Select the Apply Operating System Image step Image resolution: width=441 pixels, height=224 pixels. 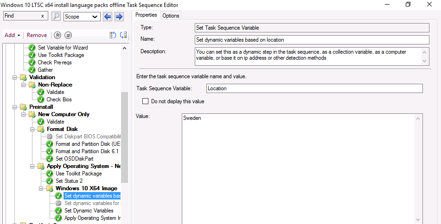coord(93,218)
